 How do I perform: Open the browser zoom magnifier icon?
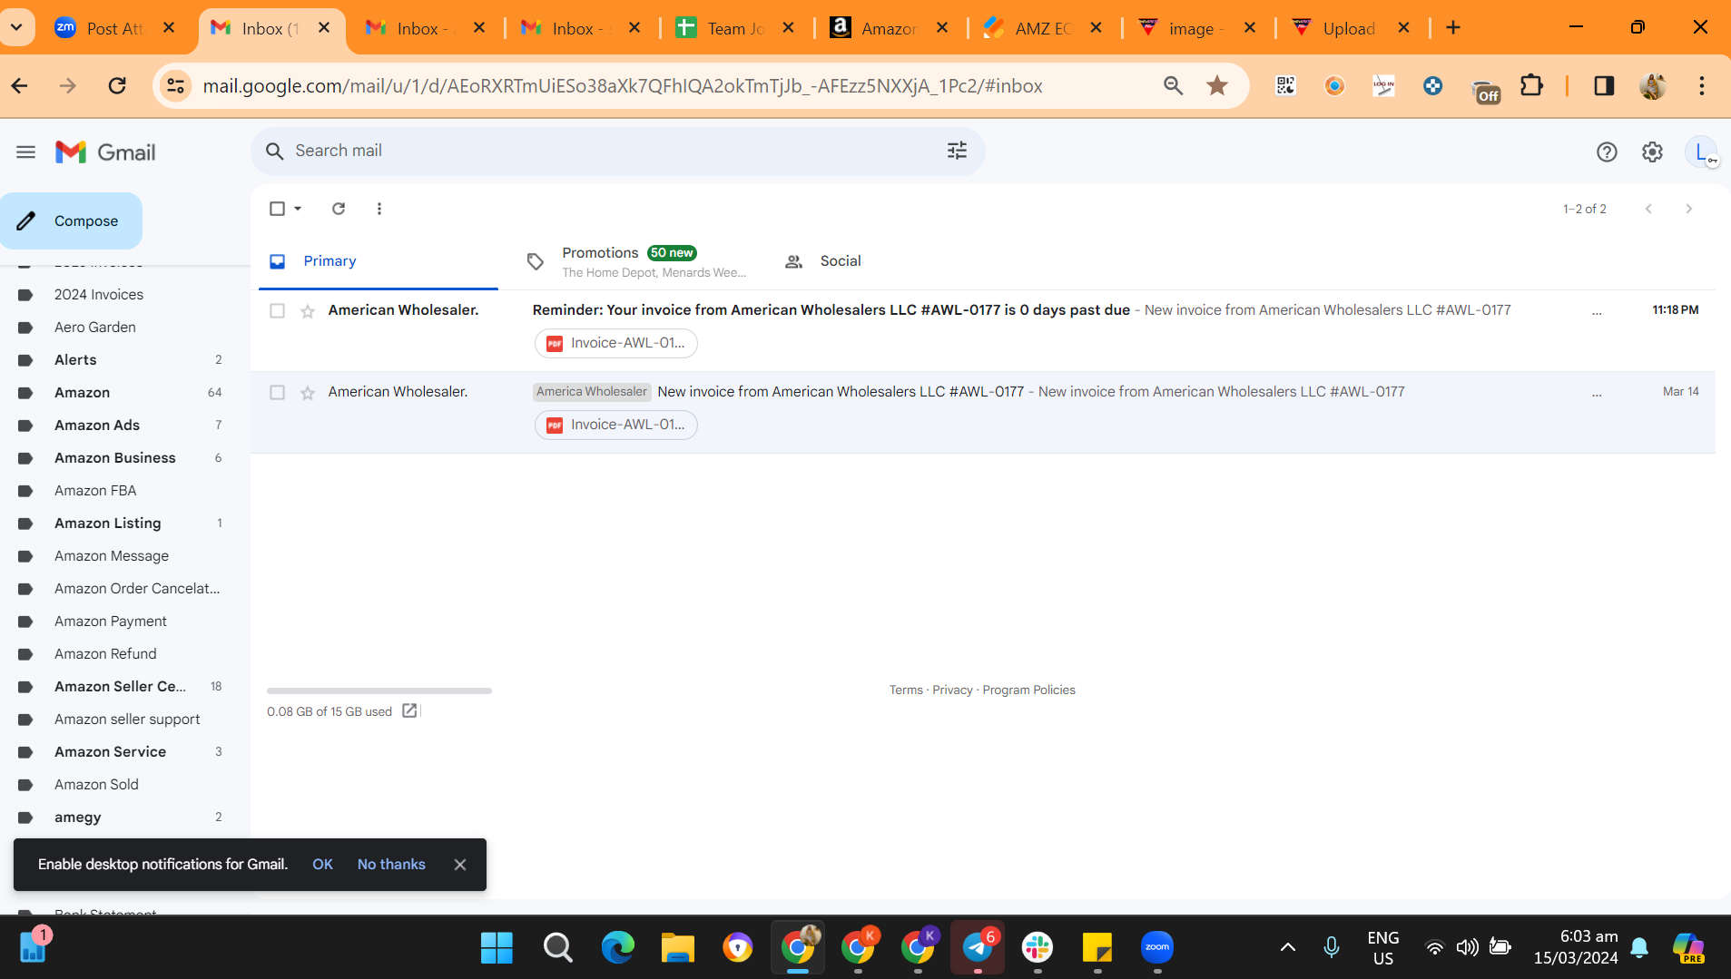1173,86
